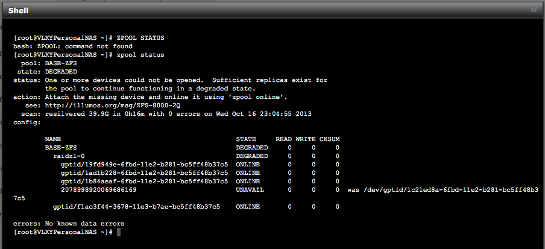Click the 'Shell' title text
This screenshot has height=249, width=545.
click(x=18, y=11)
